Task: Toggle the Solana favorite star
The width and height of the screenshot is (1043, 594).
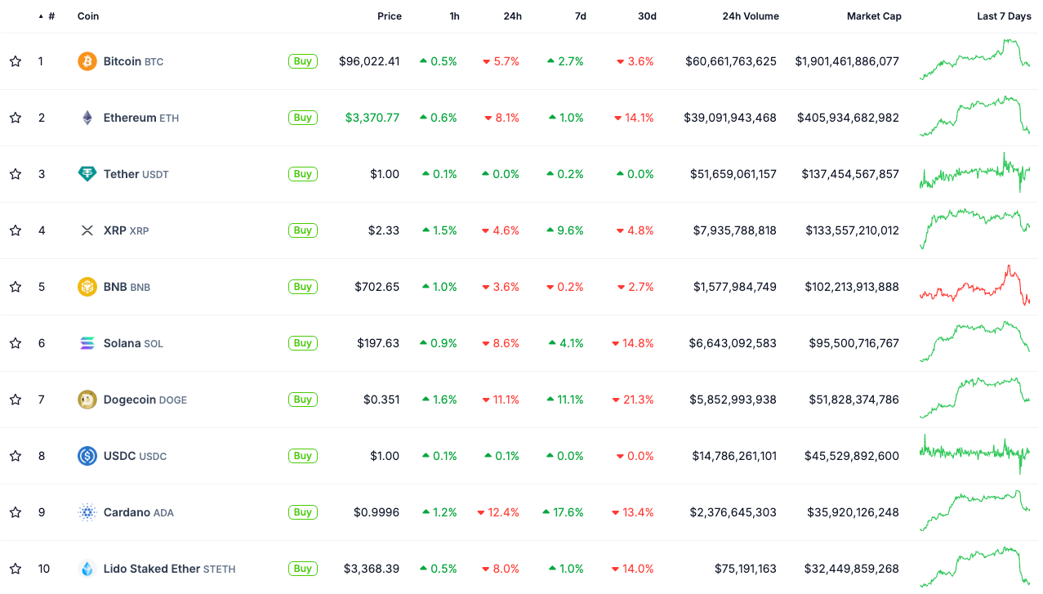Action: 16,343
